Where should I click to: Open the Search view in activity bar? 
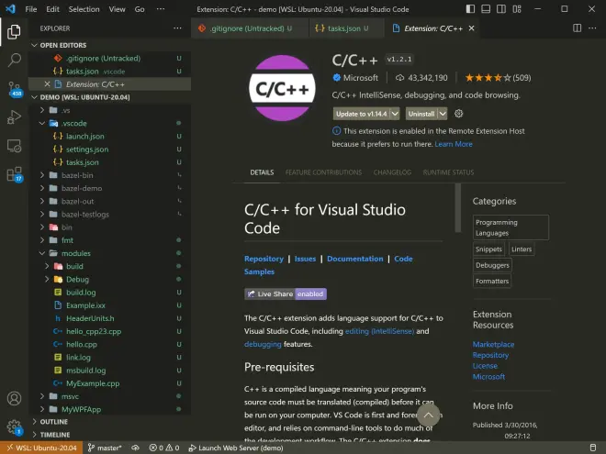[15, 60]
